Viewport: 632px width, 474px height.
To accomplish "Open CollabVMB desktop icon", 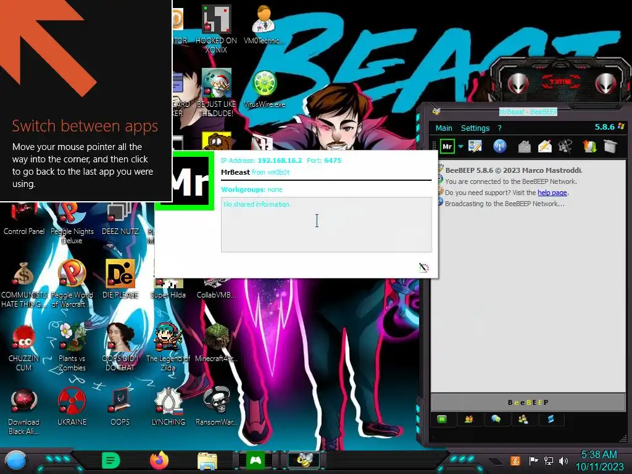I will [x=217, y=289].
